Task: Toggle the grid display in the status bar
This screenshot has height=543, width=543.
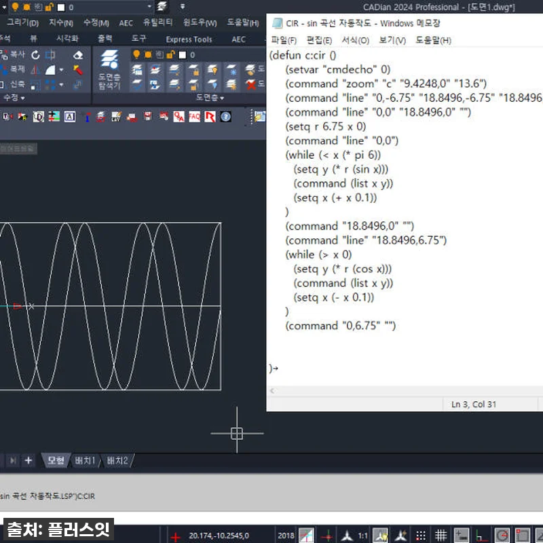Action: click(441, 536)
